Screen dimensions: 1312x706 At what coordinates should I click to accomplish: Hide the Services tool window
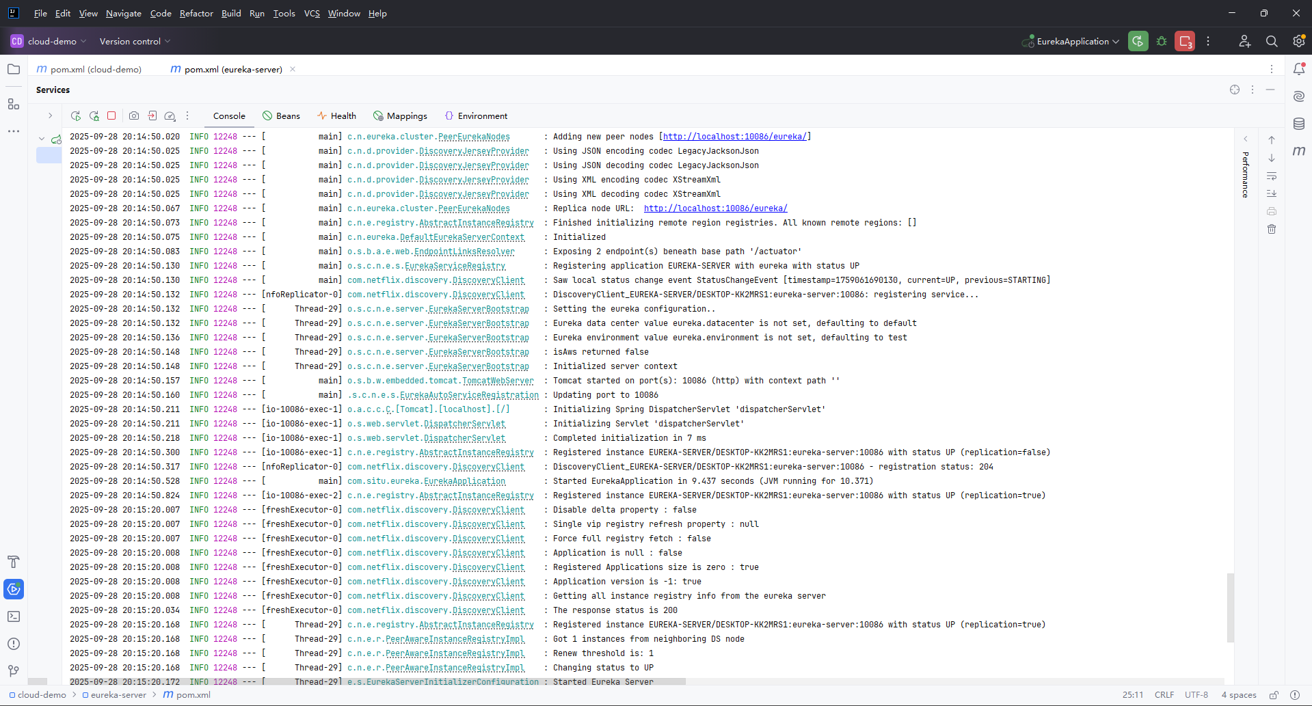(1270, 90)
